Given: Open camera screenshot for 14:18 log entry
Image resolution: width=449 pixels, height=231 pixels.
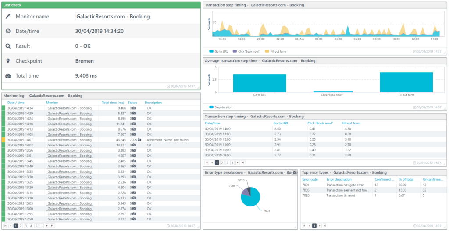Looking at the screenshot, I should pyautogui.click(x=134, y=124).
